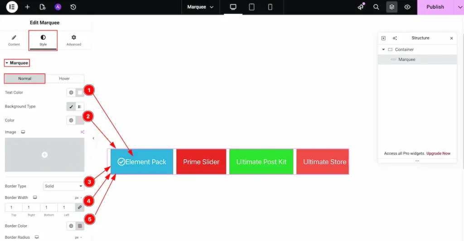Toggle the Structure layers icon
The height and width of the screenshot is (241, 464).
392,7
